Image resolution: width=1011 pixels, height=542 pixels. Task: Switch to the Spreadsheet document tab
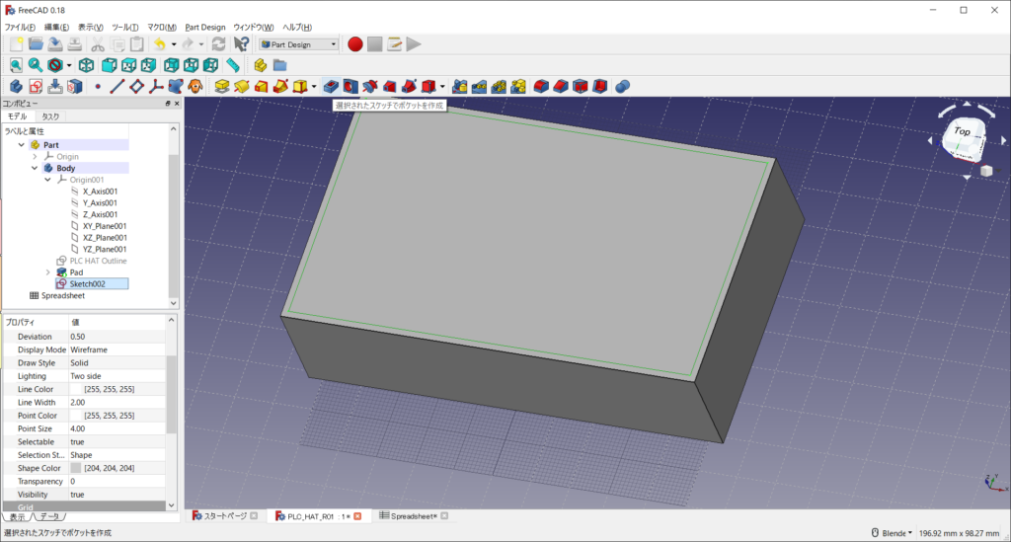(x=413, y=515)
